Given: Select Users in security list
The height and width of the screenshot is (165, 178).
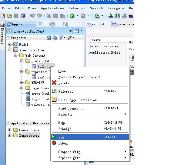Looking at the screenshot, I should [x=95, y=40].
